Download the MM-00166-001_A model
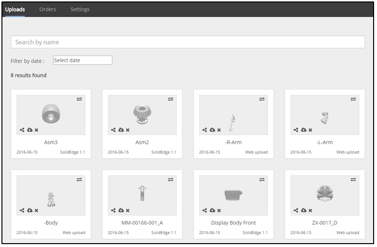This screenshot has width=377, height=247. (x=121, y=210)
